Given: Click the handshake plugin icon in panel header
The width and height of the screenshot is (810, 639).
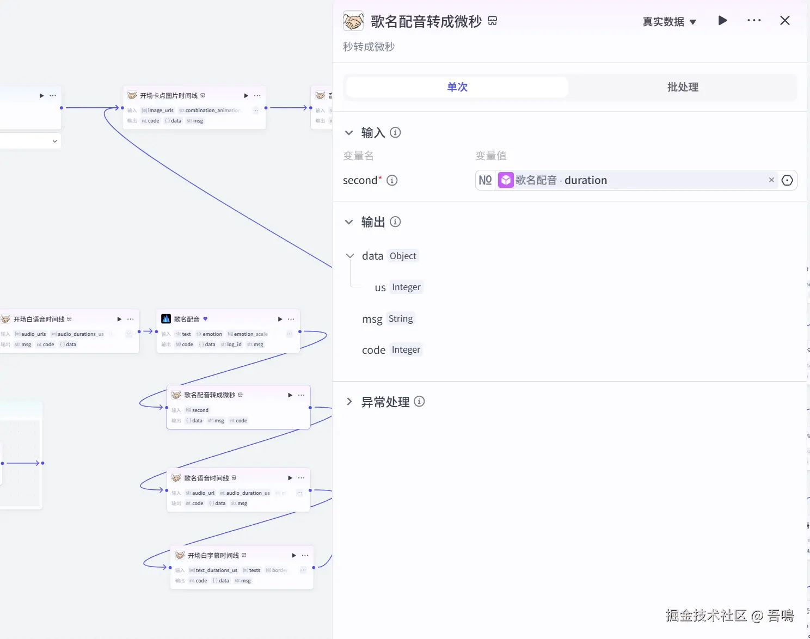Looking at the screenshot, I should coord(353,21).
